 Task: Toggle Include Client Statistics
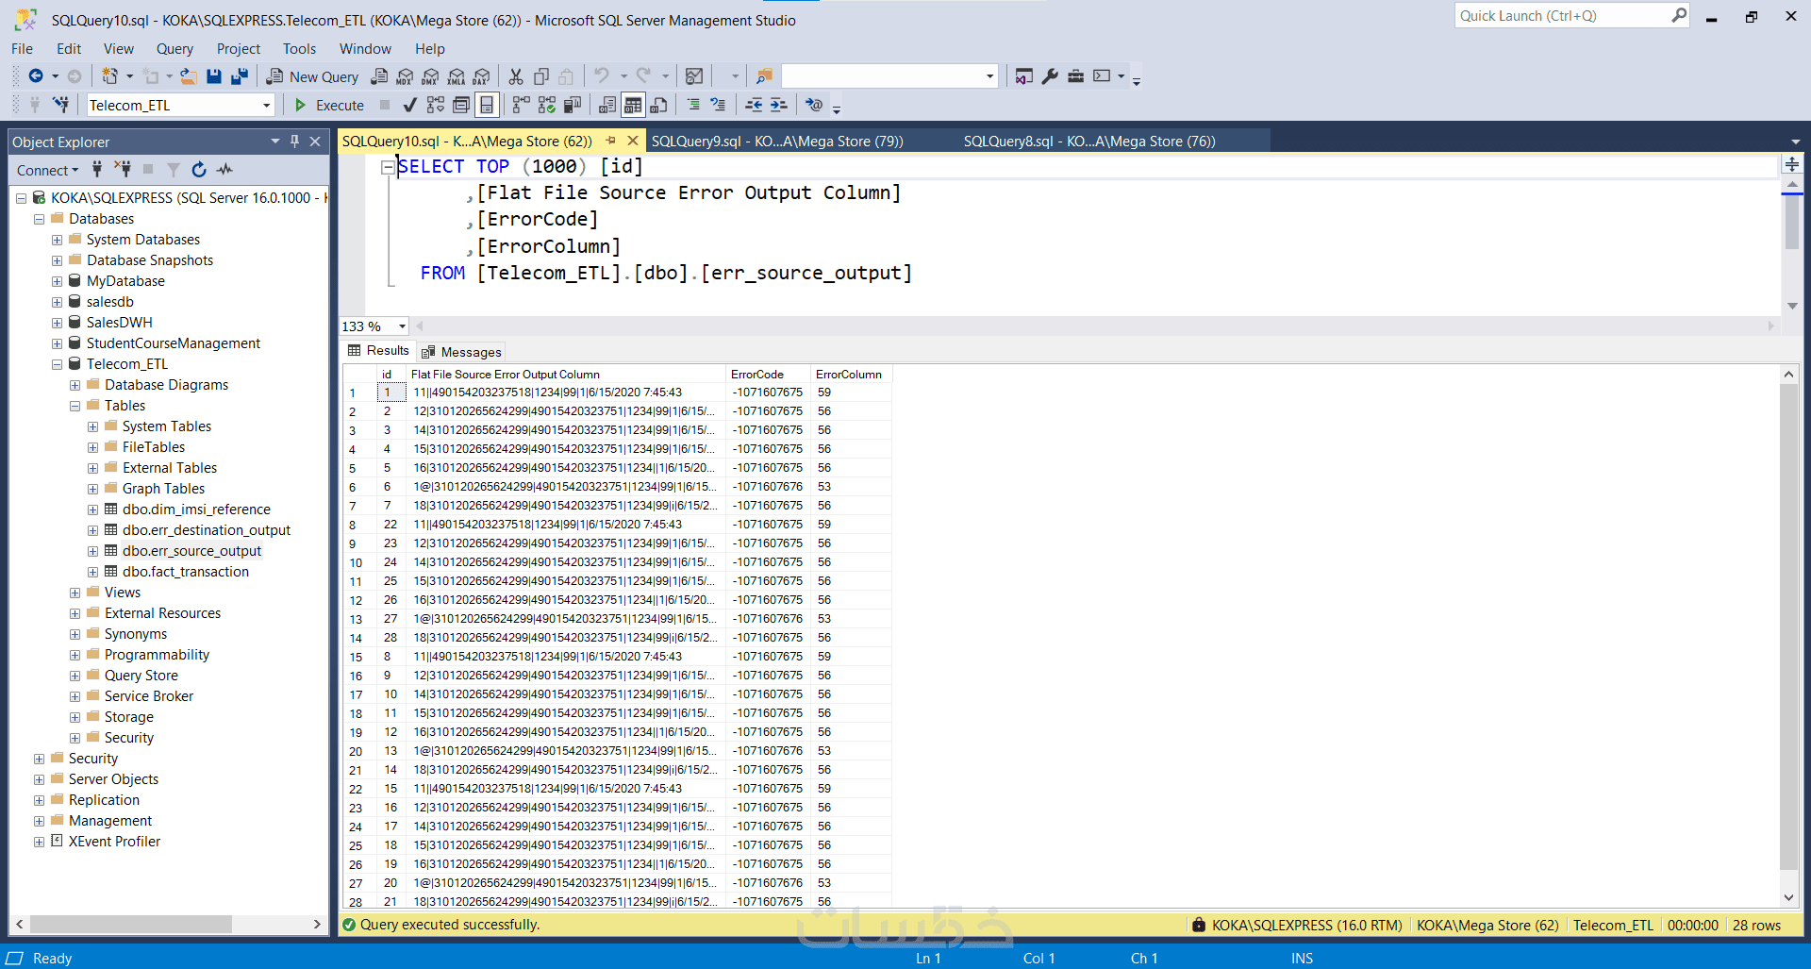[572, 105]
